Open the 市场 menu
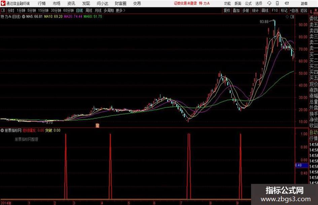 (x=57, y=3)
